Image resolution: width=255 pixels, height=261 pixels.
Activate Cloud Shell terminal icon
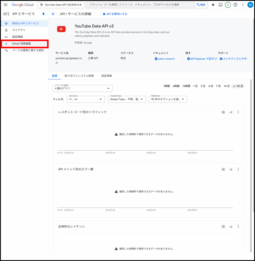pyautogui.click(x=220, y=5)
